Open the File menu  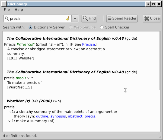(x=7, y=10)
